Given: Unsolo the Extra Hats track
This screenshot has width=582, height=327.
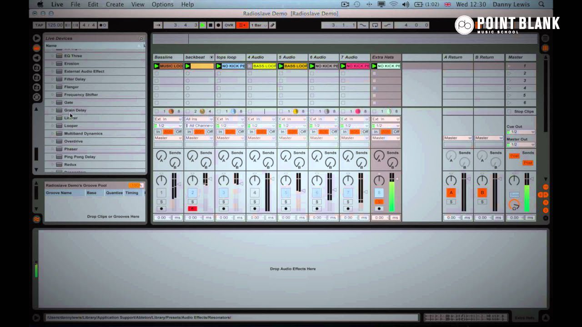Looking at the screenshot, I should click(379, 202).
